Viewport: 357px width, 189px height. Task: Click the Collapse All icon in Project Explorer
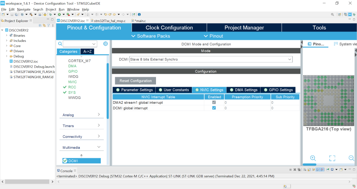tap(40, 25)
